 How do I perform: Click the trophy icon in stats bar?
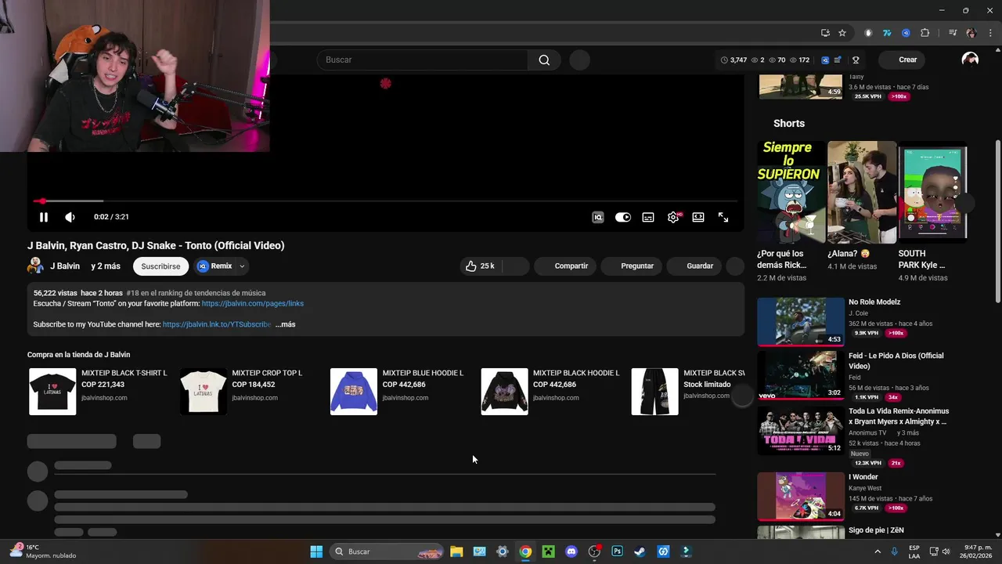tap(856, 60)
